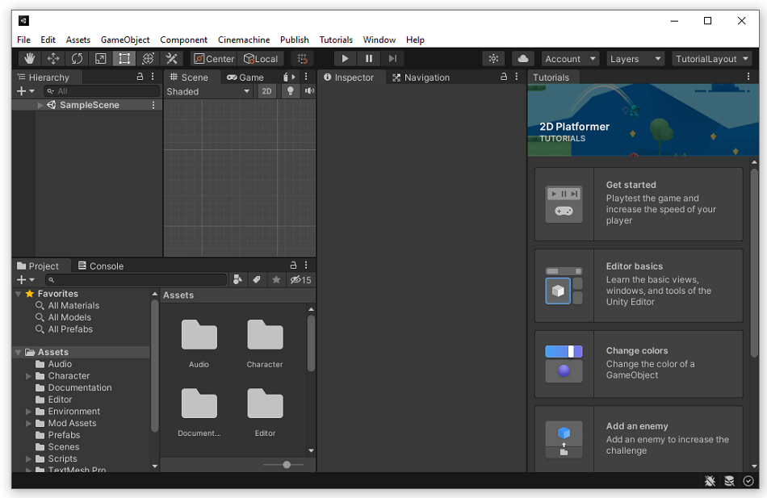Screen dimensions: 767x498
Task: Step forward one frame
Action: (x=392, y=59)
